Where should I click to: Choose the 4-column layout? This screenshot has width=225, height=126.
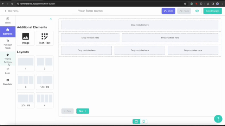45,100
